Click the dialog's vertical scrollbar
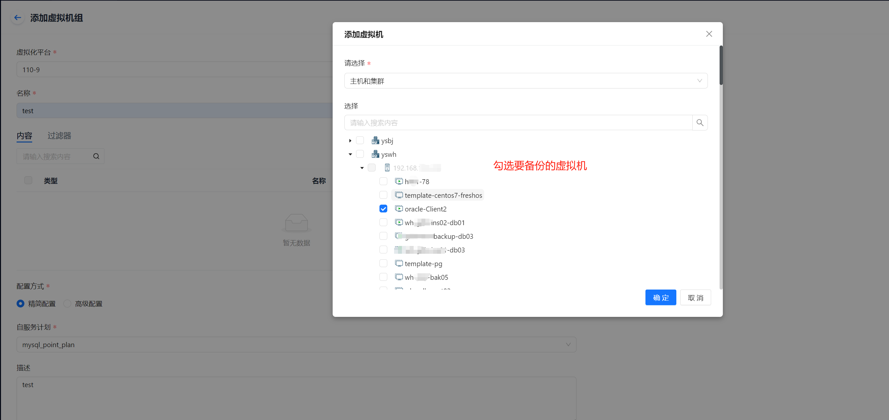Image resolution: width=889 pixels, height=420 pixels. coord(721,66)
